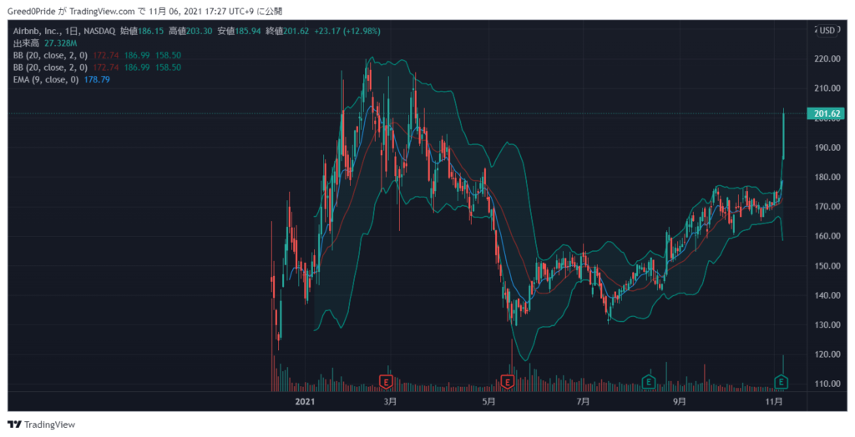
Task: Open the Greed0Pride author link
Action: coord(31,12)
